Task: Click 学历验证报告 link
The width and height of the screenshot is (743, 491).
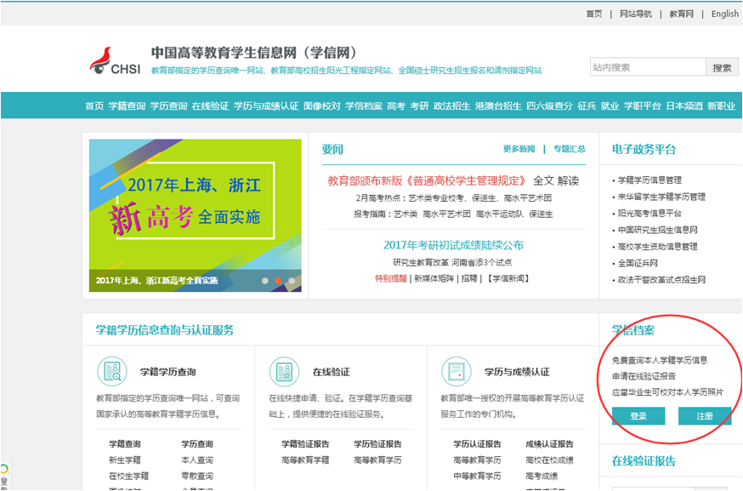Action: [377, 444]
